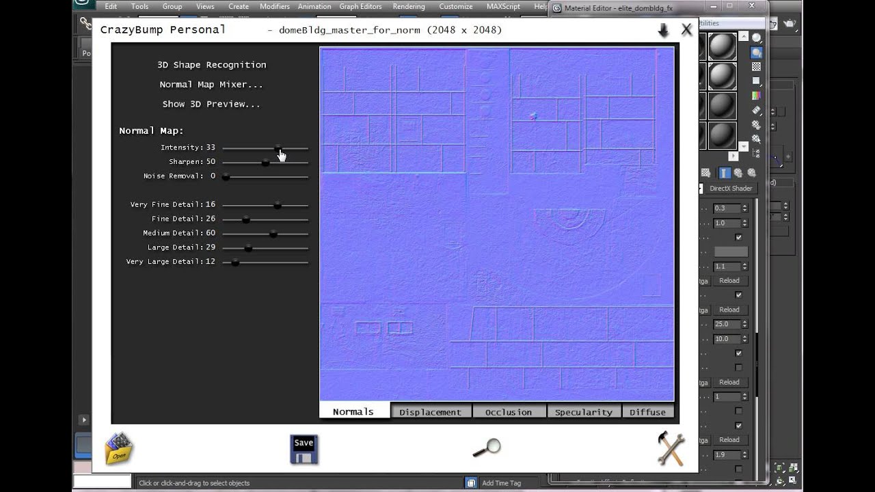Image resolution: width=875 pixels, height=492 pixels.
Task: Click the Intensity slider track
Action: [x=265, y=148]
